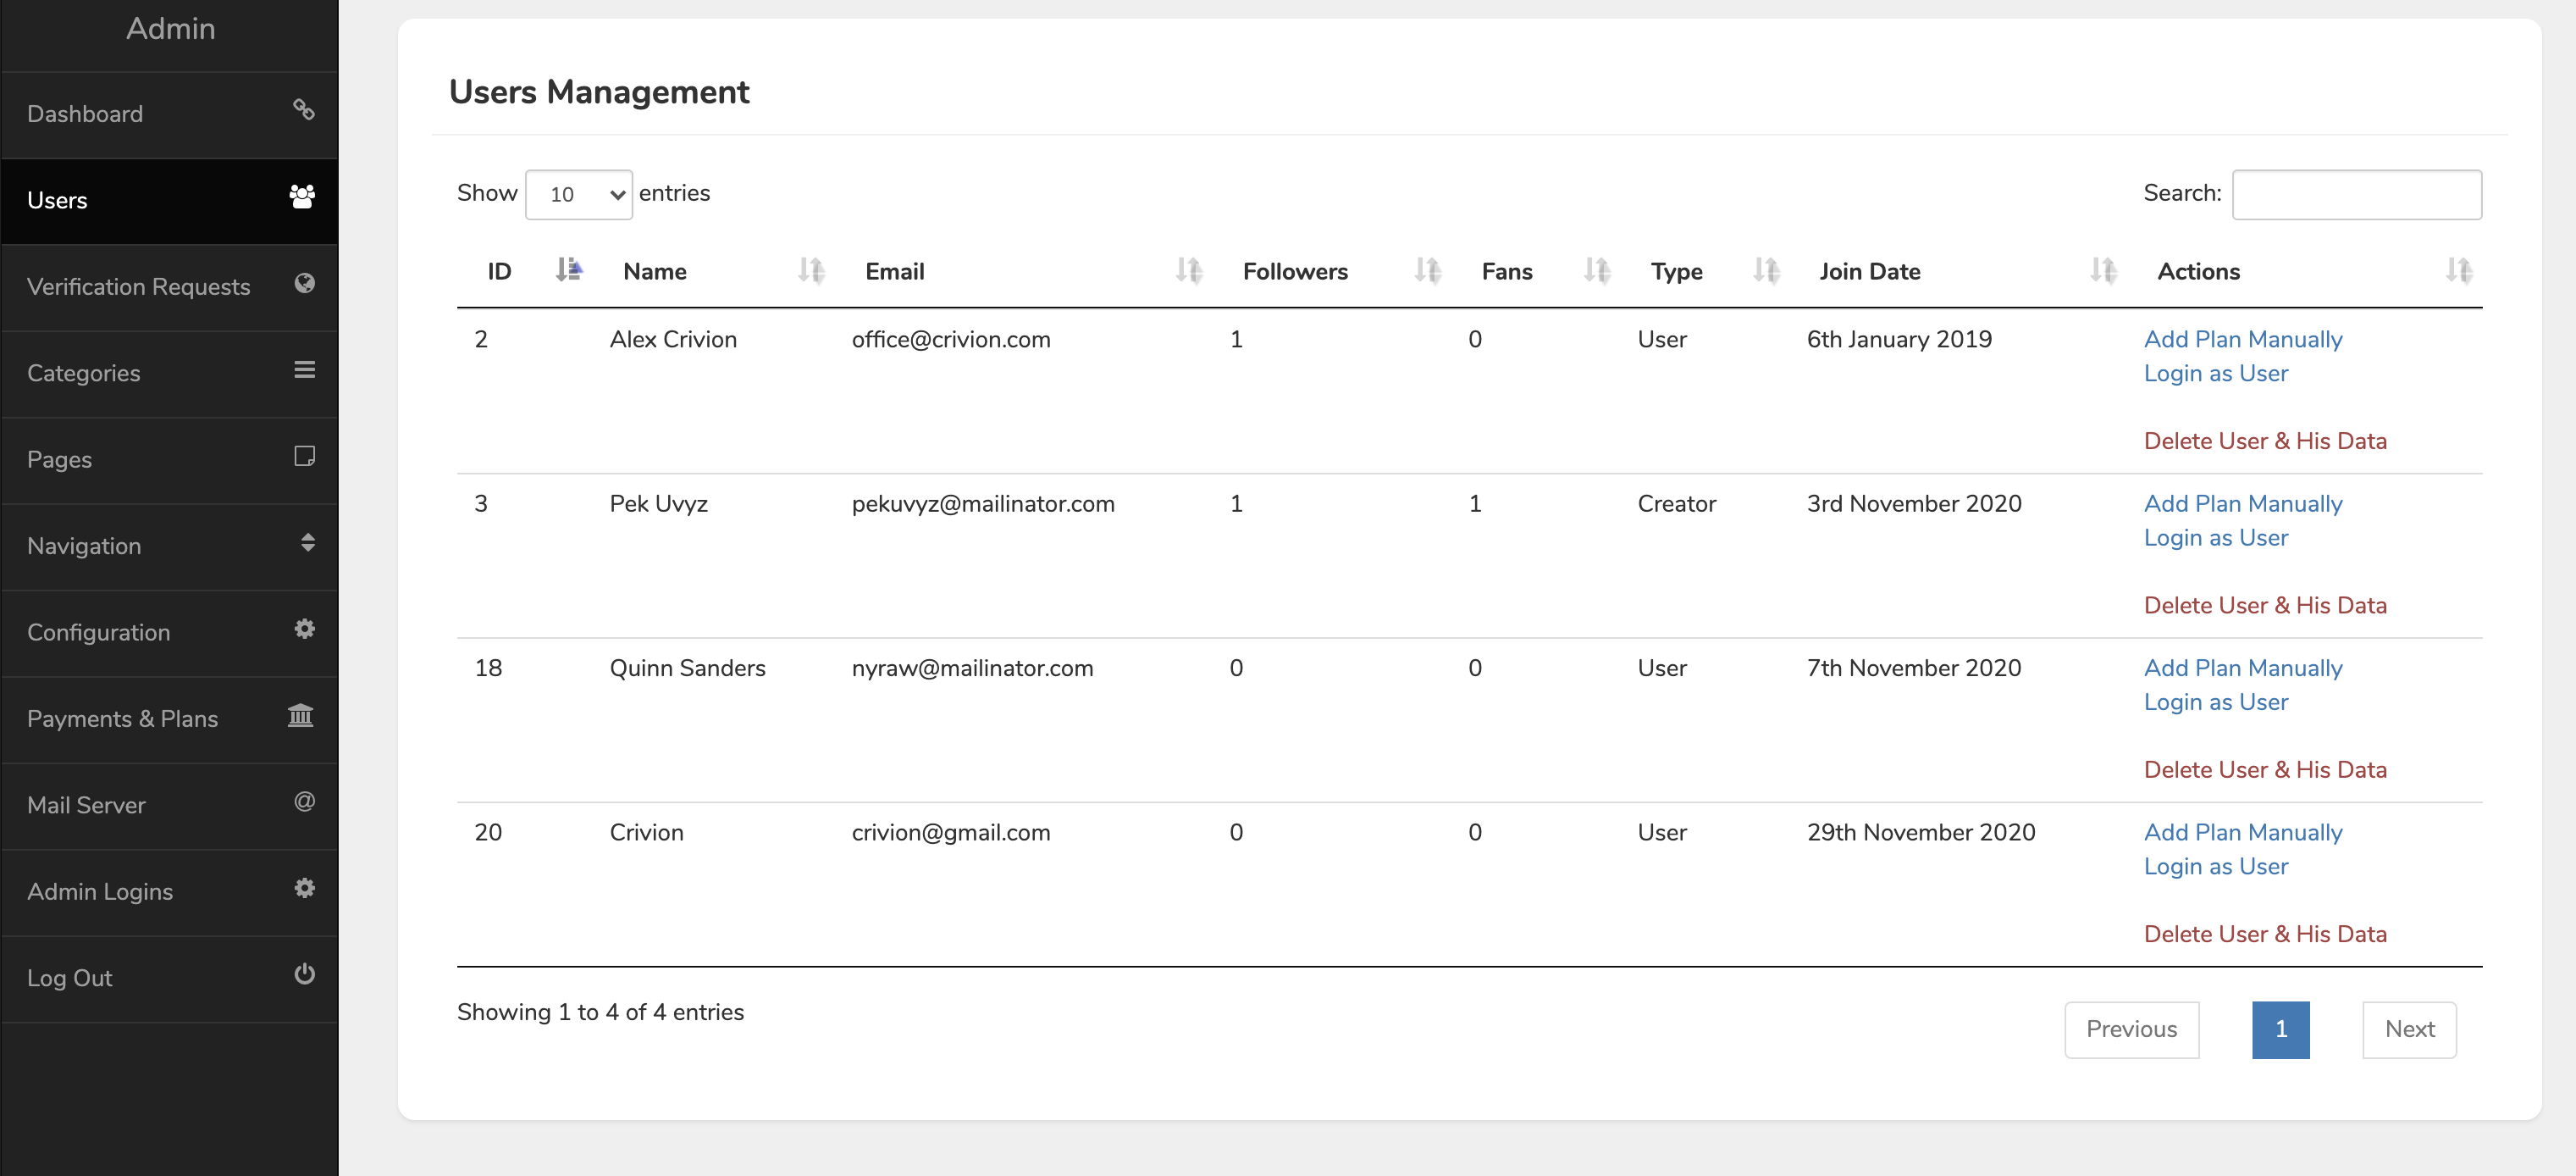
Task: Click the Payments & Plans bank icon
Action: click(301, 714)
